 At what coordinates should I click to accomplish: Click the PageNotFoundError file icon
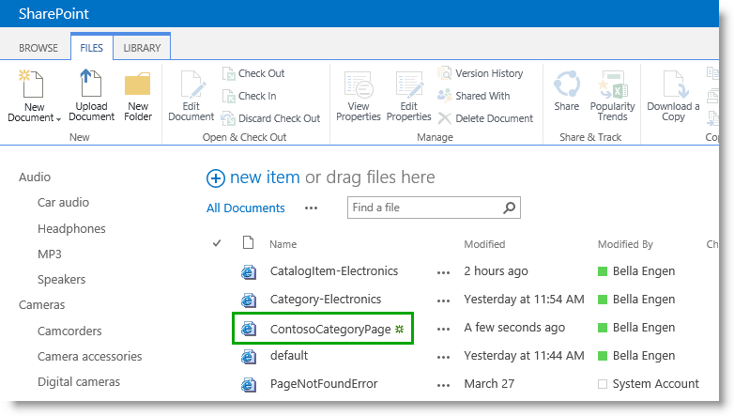pyautogui.click(x=249, y=385)
